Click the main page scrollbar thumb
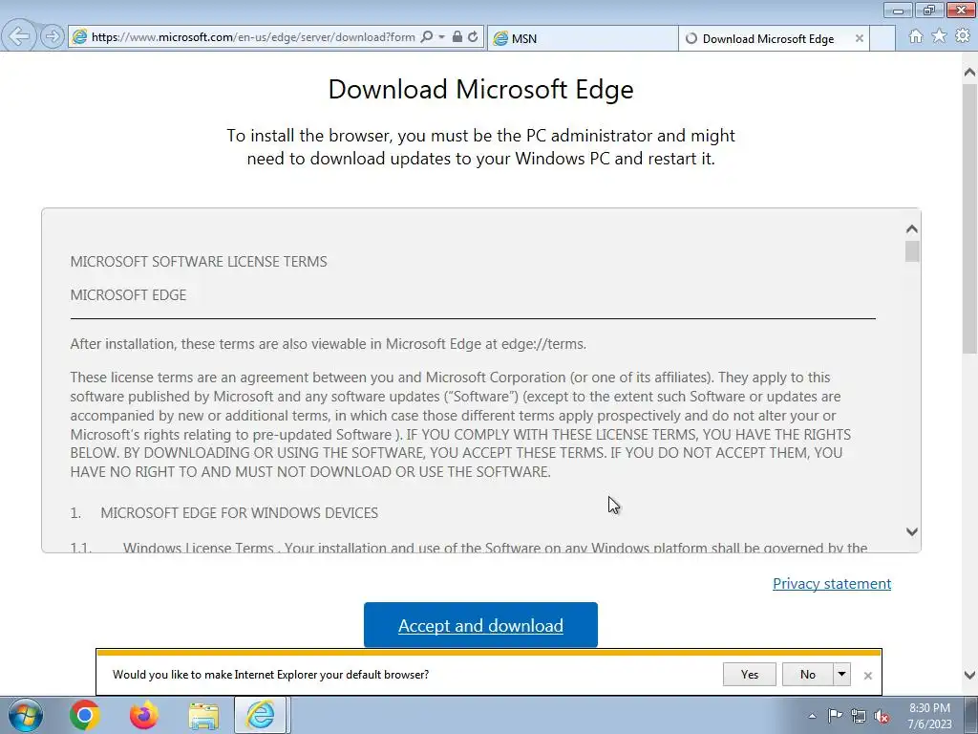Screen dimensions: 978x734 click(970, 219)
